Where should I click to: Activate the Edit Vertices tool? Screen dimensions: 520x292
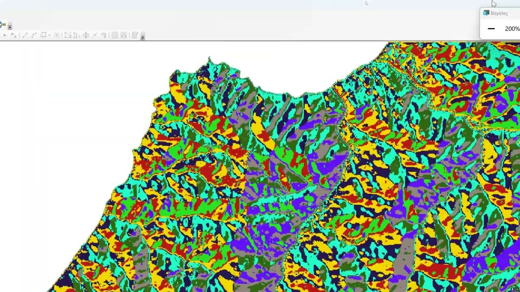[x=68, y=35]
